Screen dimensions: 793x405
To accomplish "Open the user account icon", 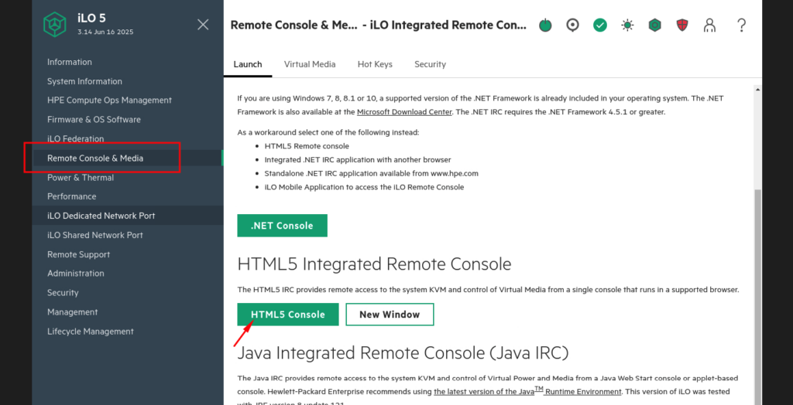I will click(709, 25).
